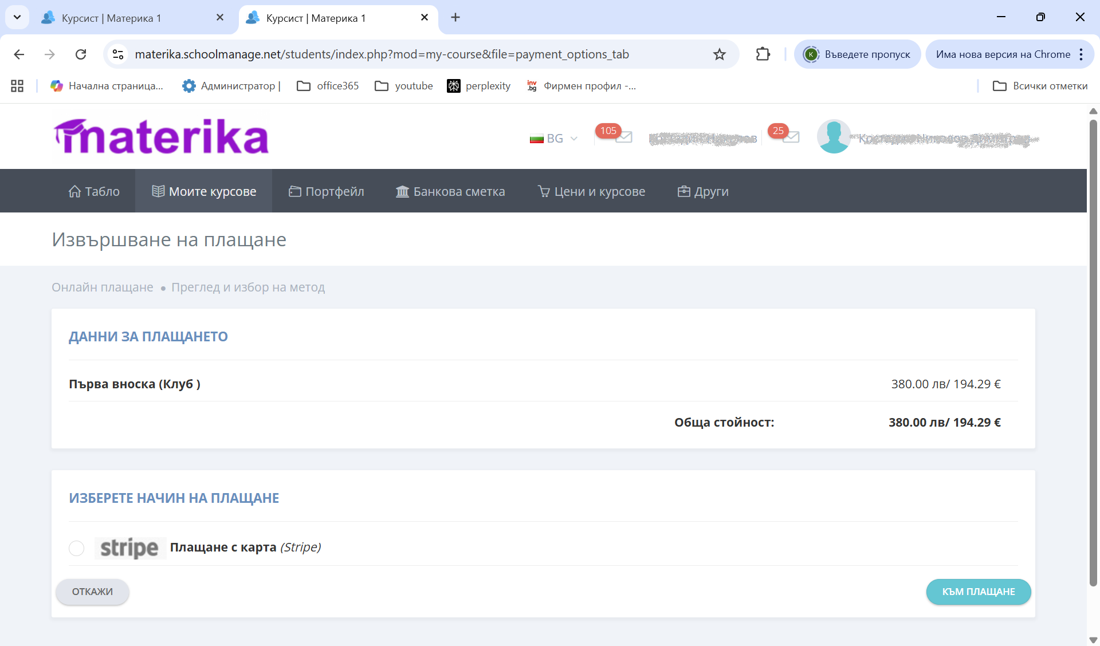Image resolution: width=1100 pixels, height=646 pixels.
Task: Click the user avatar profile icon
Action: click(834, 136)
